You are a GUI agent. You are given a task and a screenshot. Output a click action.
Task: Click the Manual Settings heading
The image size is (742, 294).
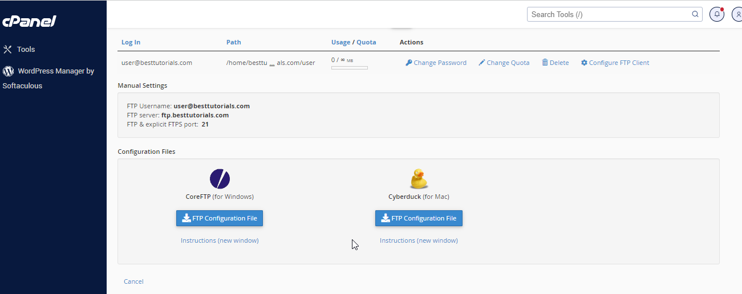click(143, 85)
